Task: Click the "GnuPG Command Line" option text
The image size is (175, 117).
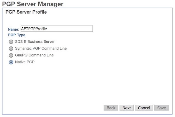Action: (x=34, y=55)
